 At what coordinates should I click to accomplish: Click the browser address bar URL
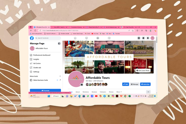click(x=60, y=31)
